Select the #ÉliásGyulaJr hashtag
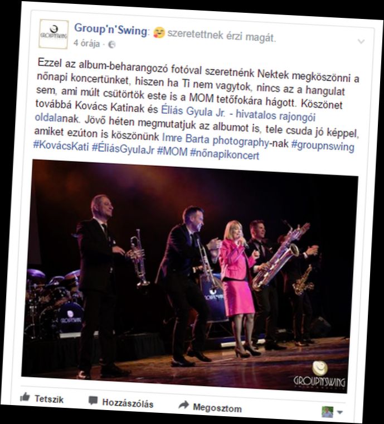 (x=123, y=150)
